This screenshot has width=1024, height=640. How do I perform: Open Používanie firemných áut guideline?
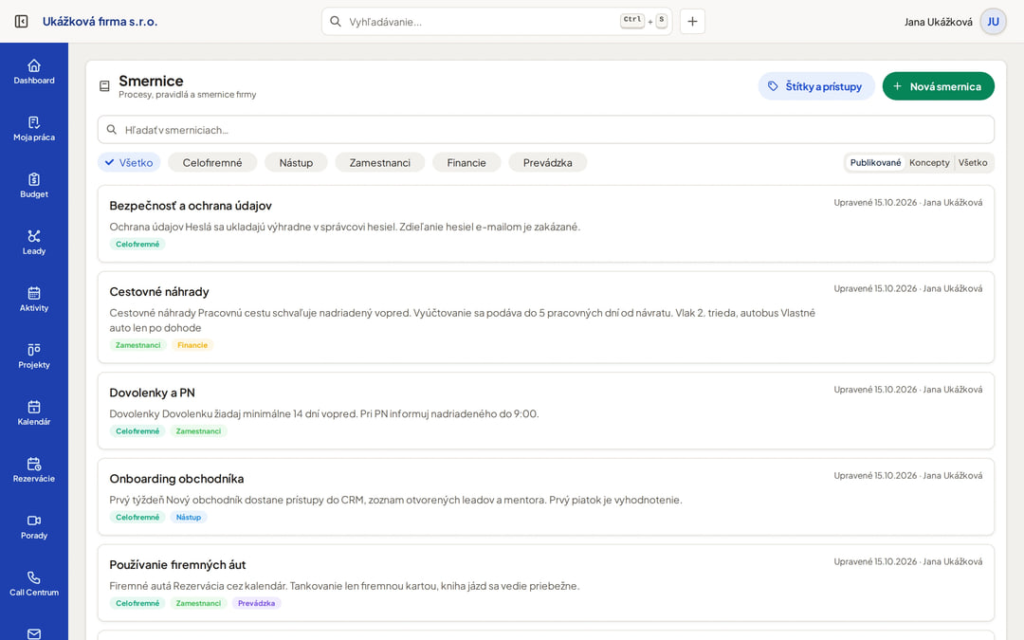546,583
